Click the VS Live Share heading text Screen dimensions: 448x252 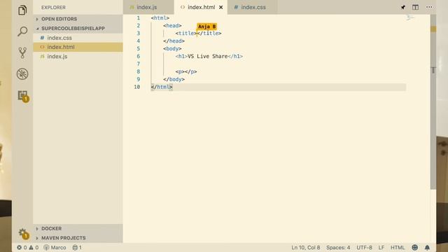click(207, 56)
